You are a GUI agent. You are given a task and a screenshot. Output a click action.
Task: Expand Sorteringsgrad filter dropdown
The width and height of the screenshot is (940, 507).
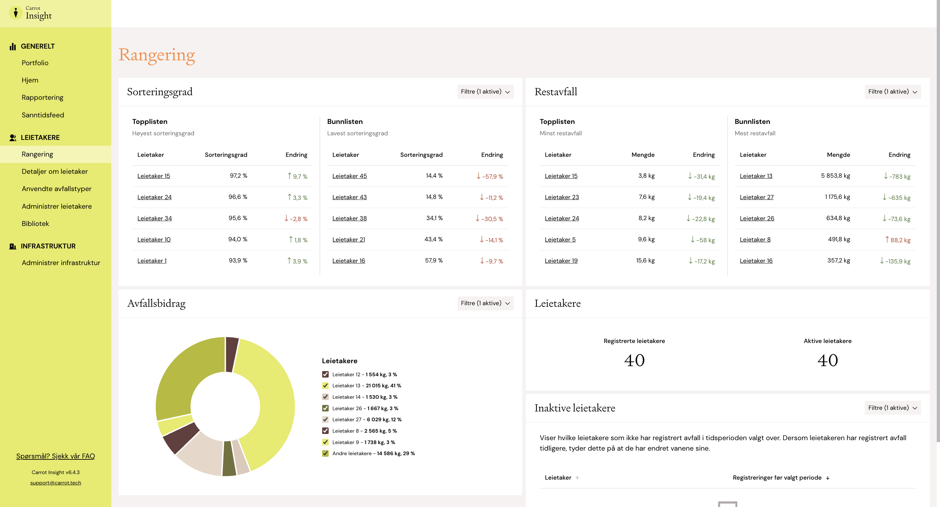[x=485, y=92]
